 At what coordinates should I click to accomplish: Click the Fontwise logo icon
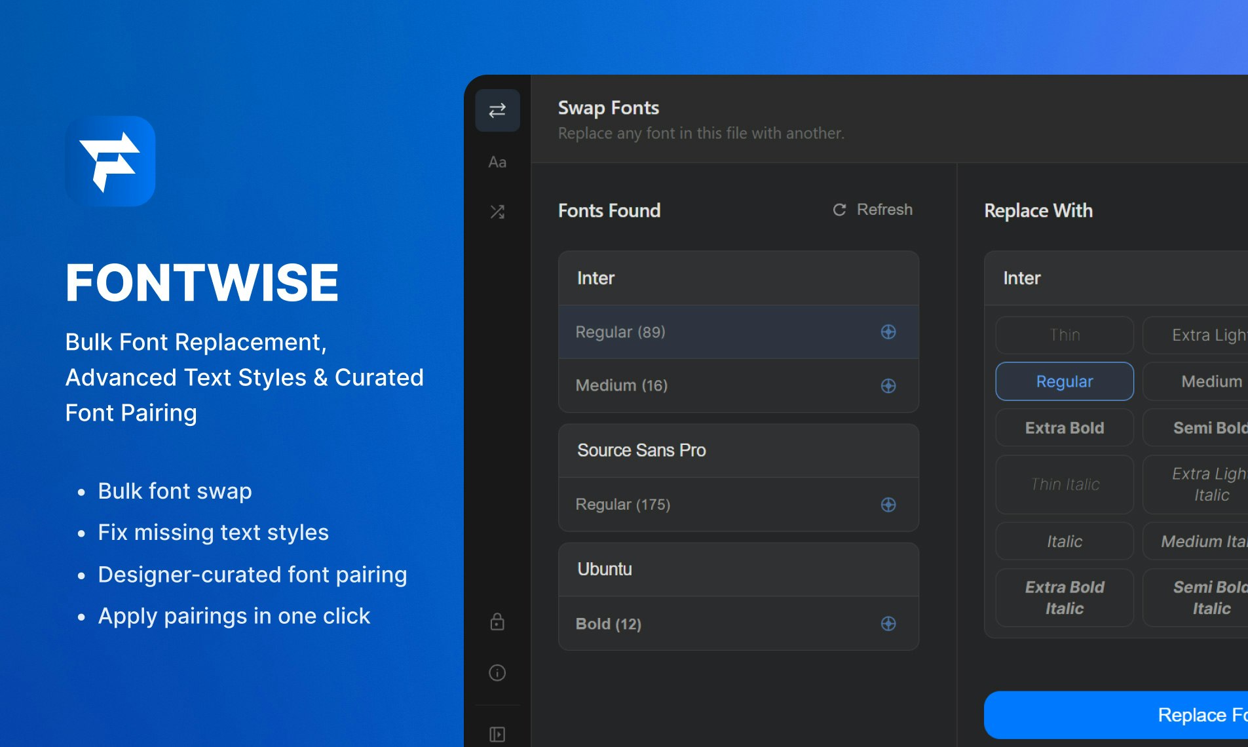click(110, 161)
